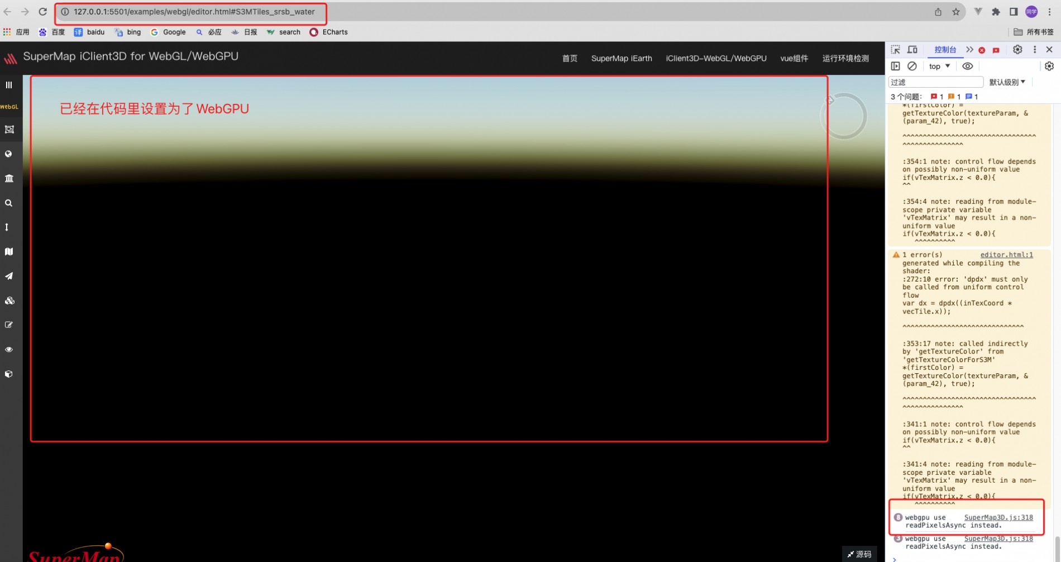The width and height of the screenshot is (1061, 562).
Task: Open the pencil edit icon in the sidebar
Action: click(9, 325)
